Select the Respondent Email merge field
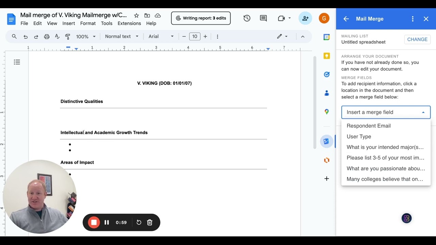Image resolution: width=436 pixels, height=245 pixels. (386, 126)
